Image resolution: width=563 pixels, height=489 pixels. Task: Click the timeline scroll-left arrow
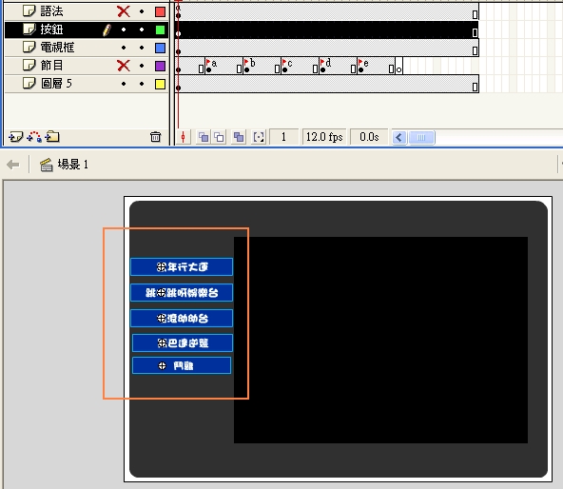pyautogui.click(x=399, y=137)
